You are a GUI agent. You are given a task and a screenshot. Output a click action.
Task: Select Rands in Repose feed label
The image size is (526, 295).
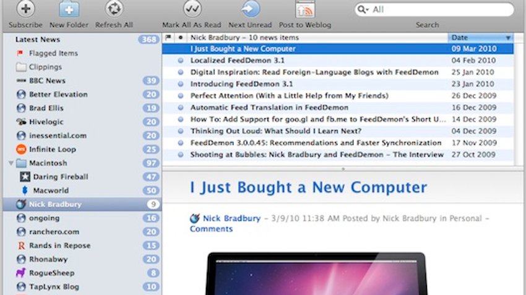(59, 246)
